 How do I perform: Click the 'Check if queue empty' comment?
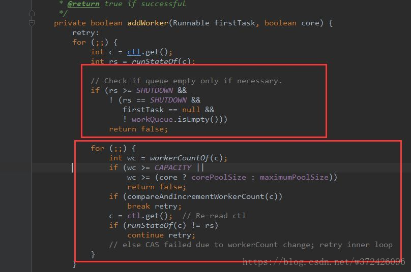pos(186,81)
